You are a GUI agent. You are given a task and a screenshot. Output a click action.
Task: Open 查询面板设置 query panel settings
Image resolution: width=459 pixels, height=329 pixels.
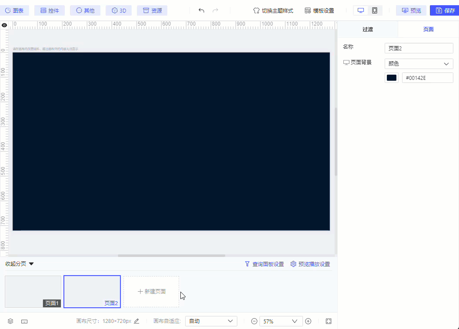click(264, 264)
